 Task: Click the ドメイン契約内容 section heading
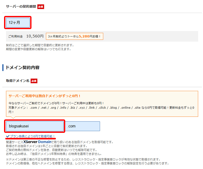pyautogui.click(x=23, y=67)
